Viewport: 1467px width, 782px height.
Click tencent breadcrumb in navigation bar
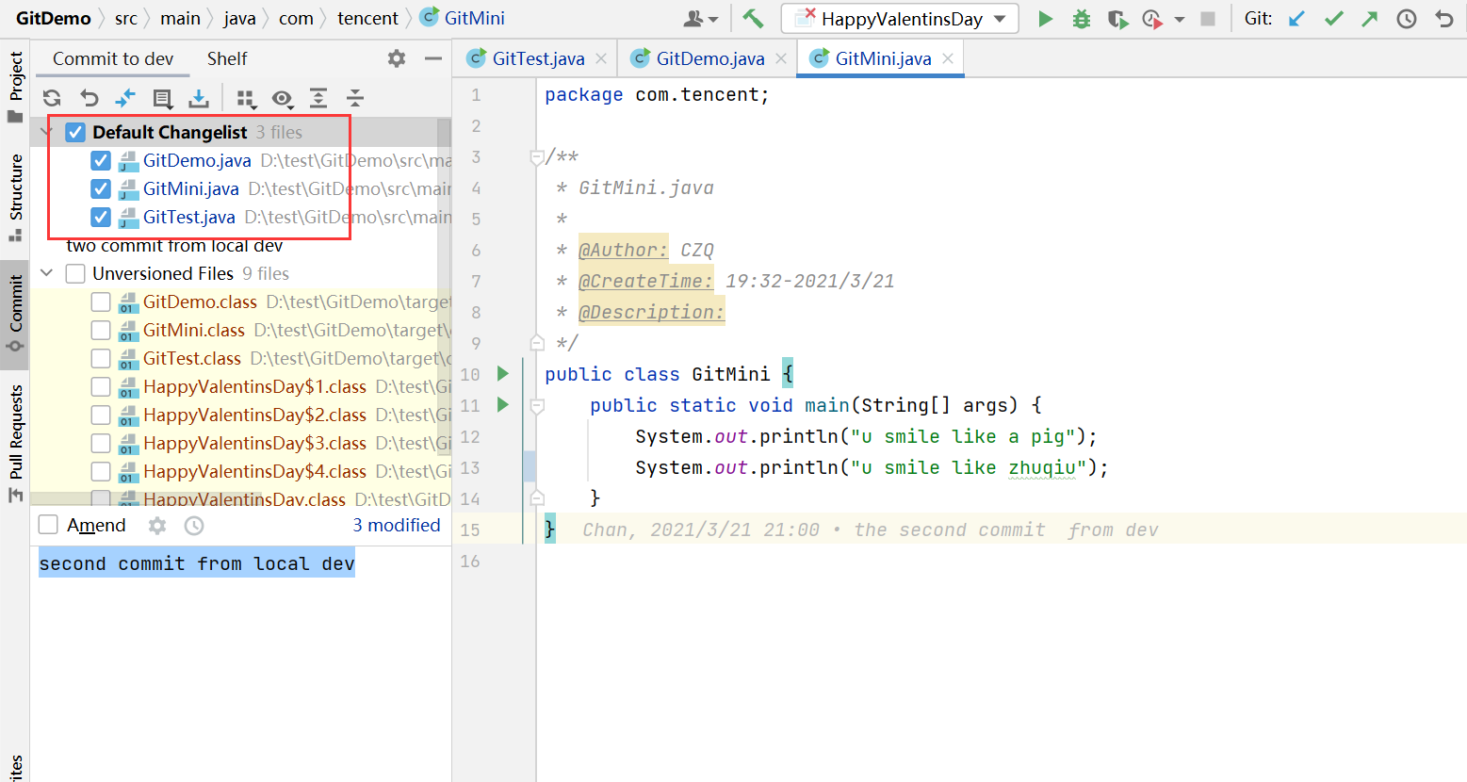pyautogui.click(x=367, y=18)
